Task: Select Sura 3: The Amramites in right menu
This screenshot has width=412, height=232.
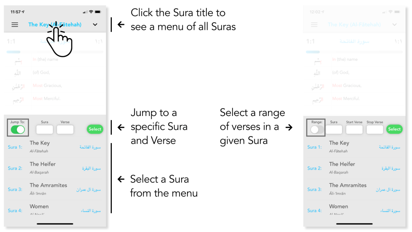Action: click(x=354, y=189)
